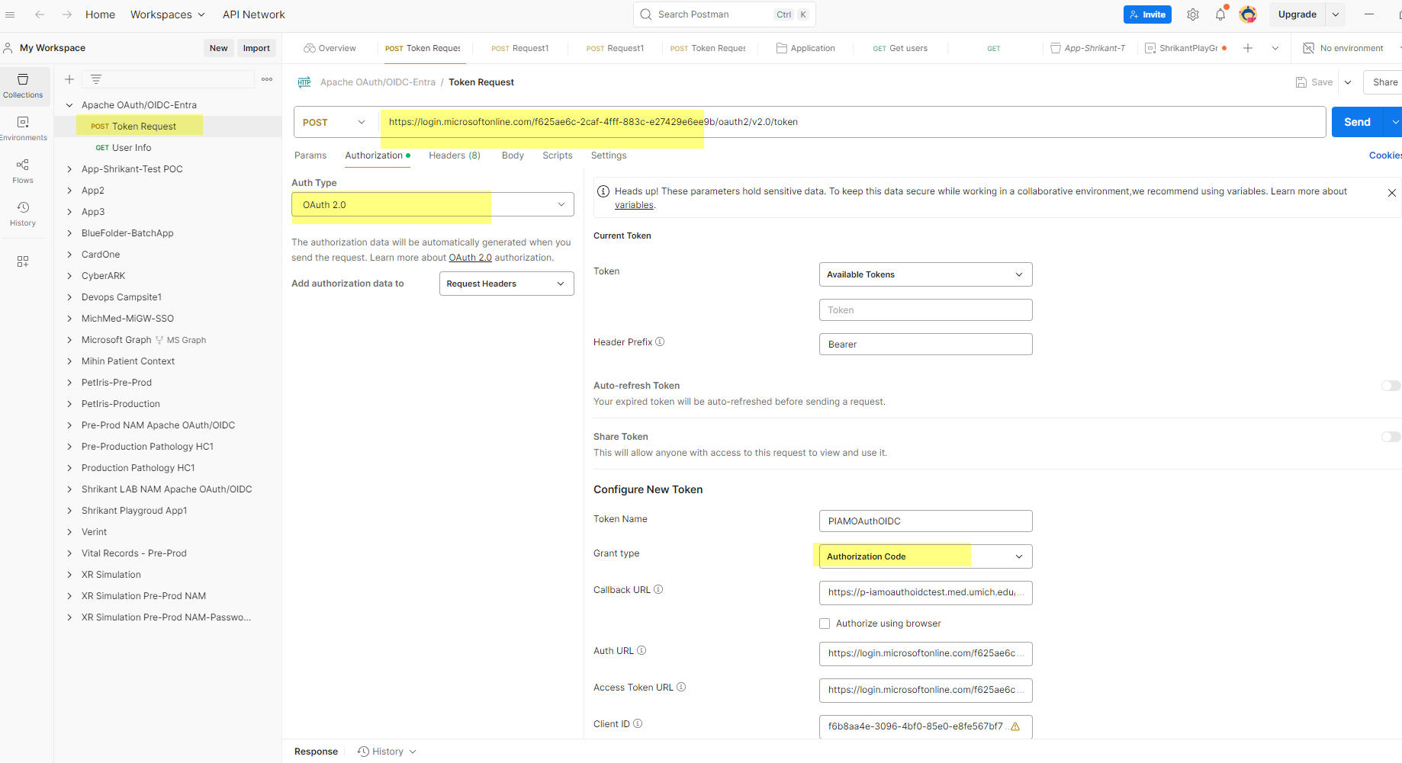The height and width of the screenshot is (763, 1402).
Task: Open Postman settings via the gear icon
Action: [1192, 14]
